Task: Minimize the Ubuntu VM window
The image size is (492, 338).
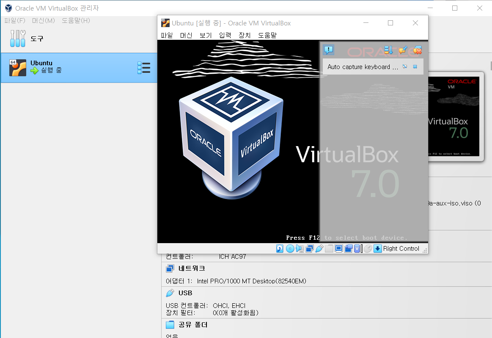Action: click(366, 23)
